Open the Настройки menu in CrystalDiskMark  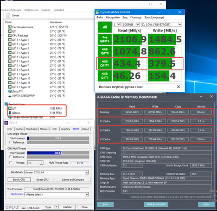click(113, 17)
